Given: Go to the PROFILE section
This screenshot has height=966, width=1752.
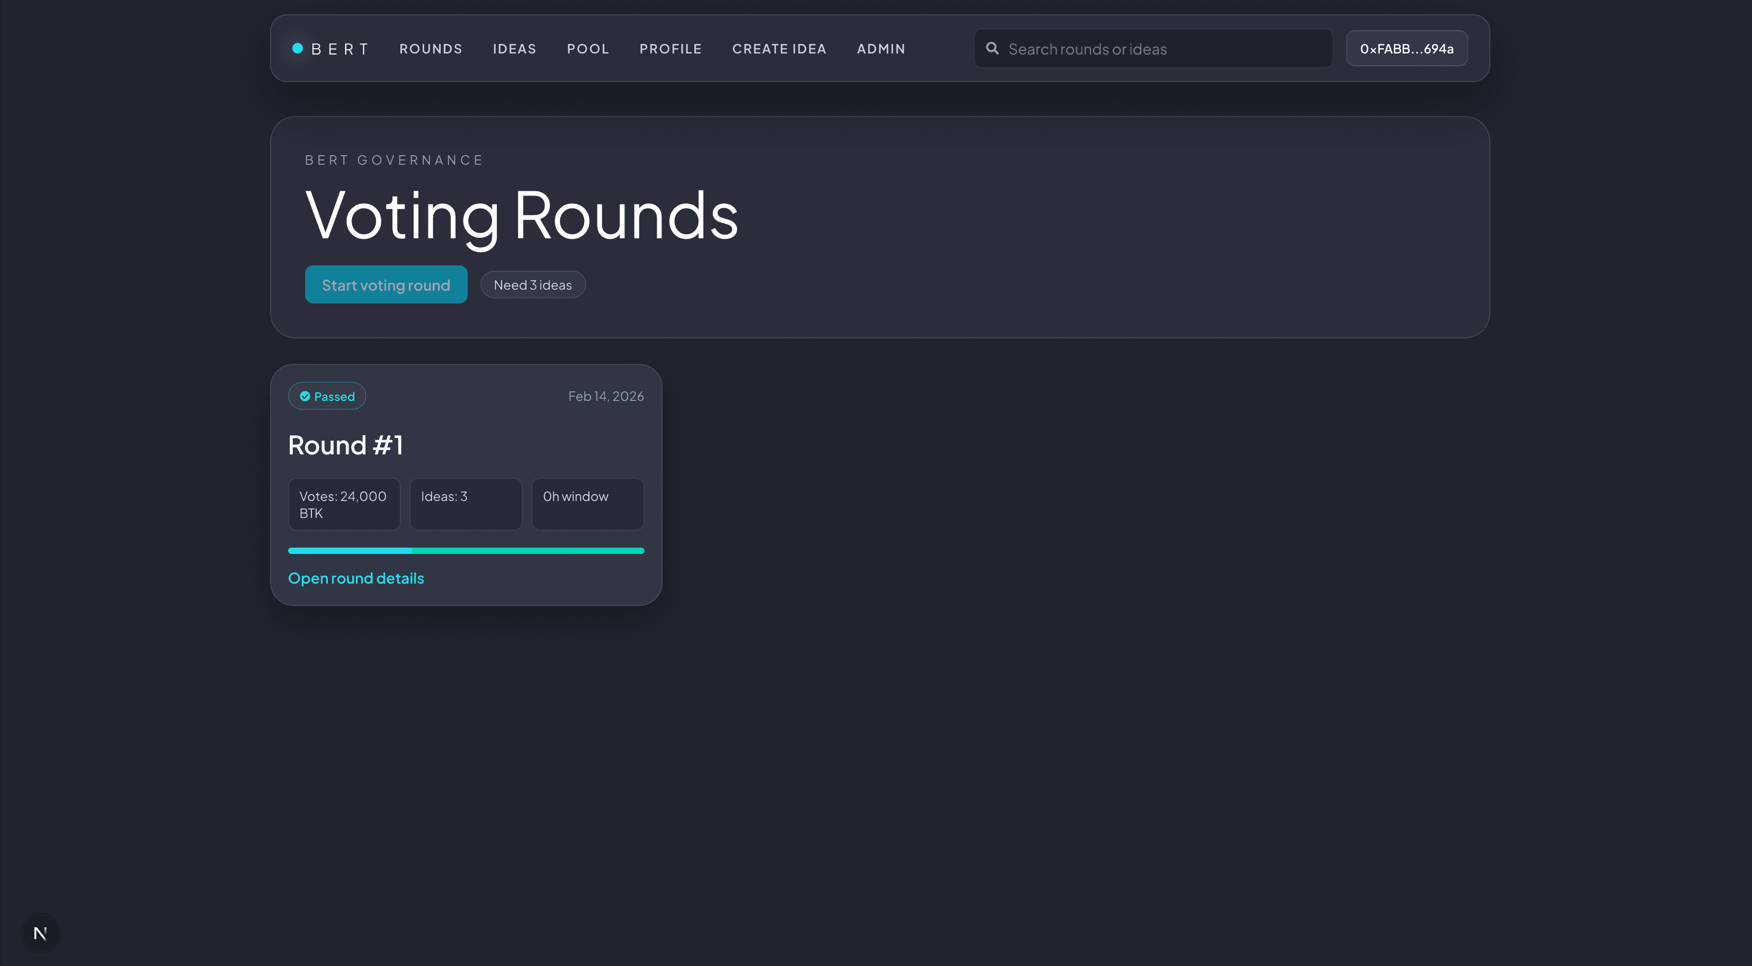Looking at the screenshot, I should [x=671, y=48].
